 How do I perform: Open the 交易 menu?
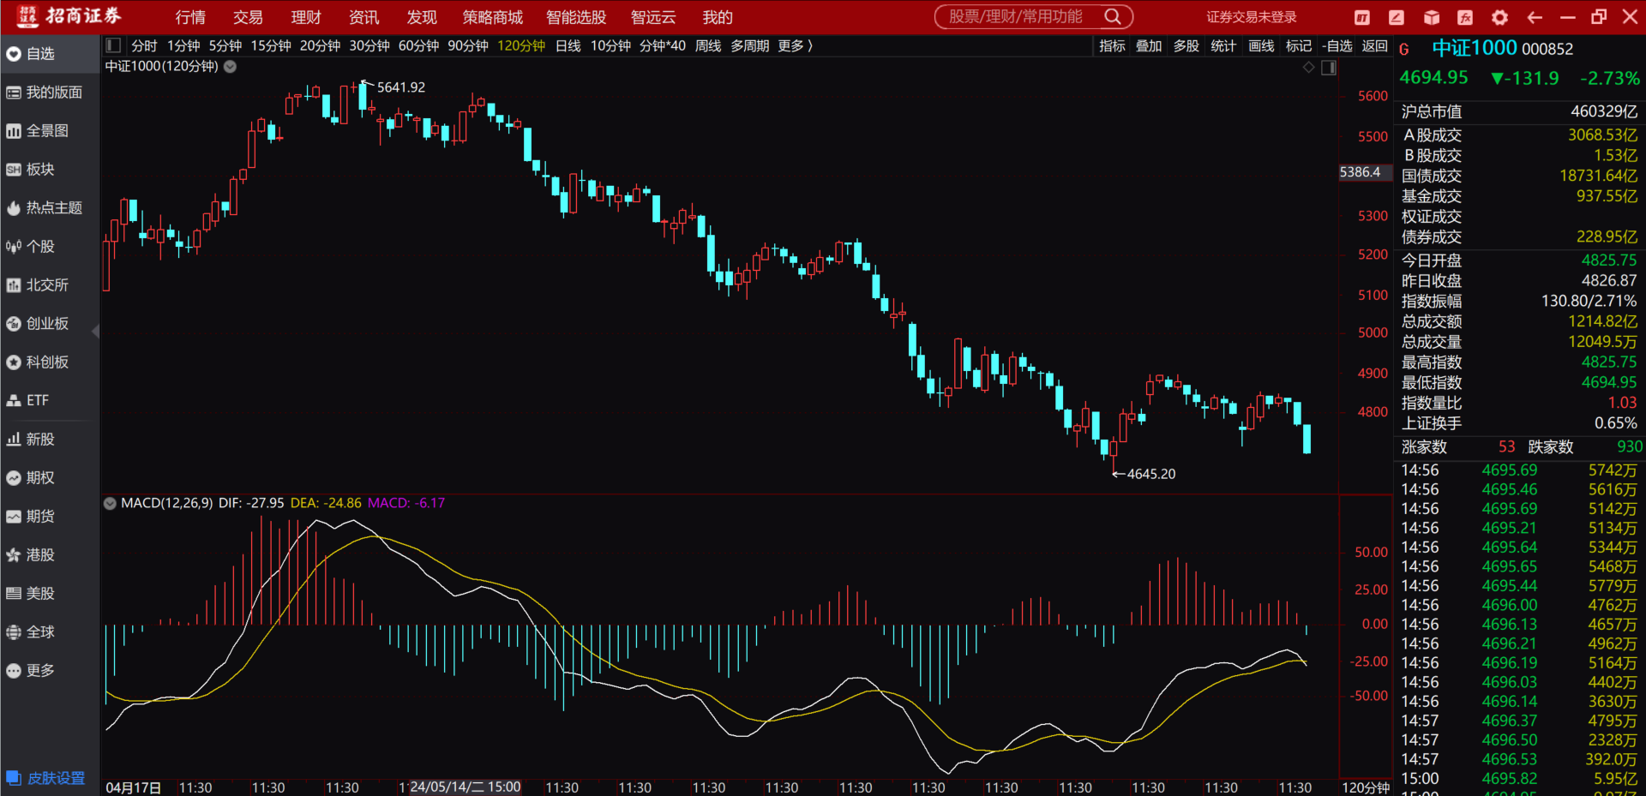pyautogui.click(x=248, y=17)
